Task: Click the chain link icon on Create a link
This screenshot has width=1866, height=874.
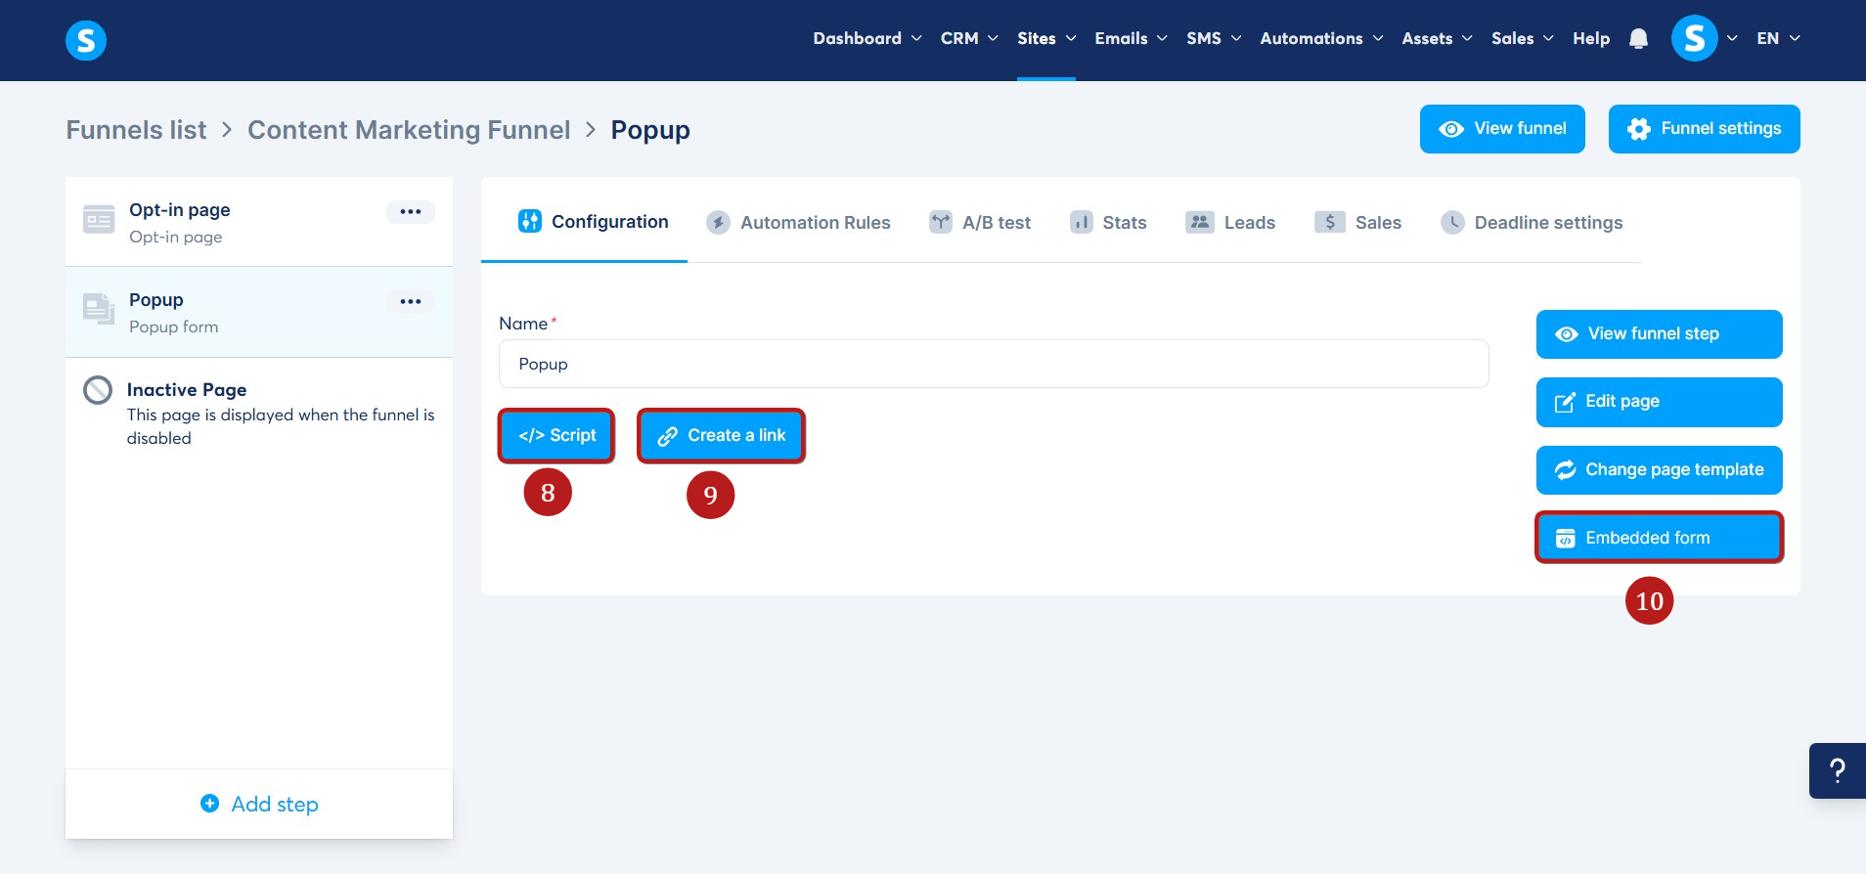Action: pyautogui.click(x=668, y=436)
